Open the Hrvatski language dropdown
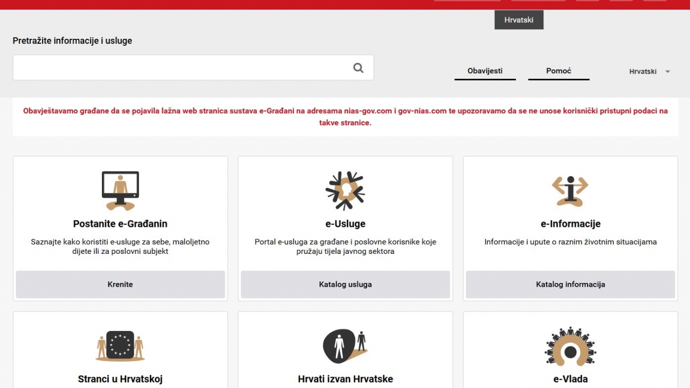This screenshot has width=690, height=388. point(650,71)
